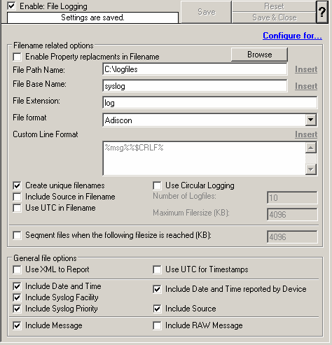Viewport: 332px width, 345px height.
Task: Check Use UTC in Filename
Action: click(17, 208)
